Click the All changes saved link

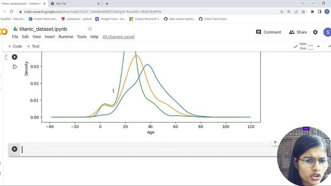click(x=118, y=37)
